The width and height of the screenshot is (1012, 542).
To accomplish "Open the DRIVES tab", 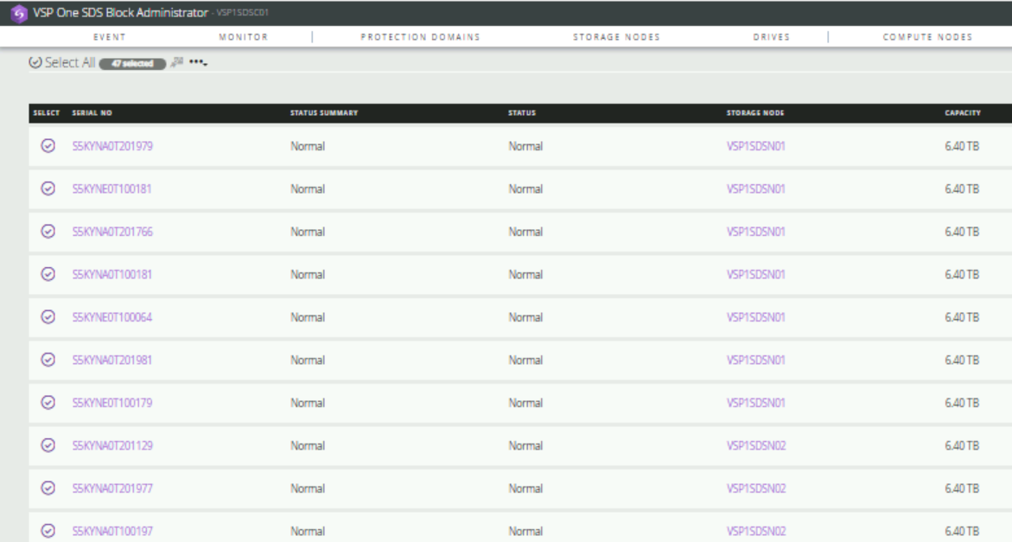I will [771, 37].
